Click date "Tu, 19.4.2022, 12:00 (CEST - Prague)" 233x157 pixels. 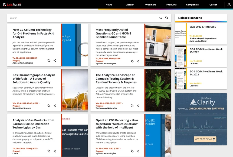25,59
